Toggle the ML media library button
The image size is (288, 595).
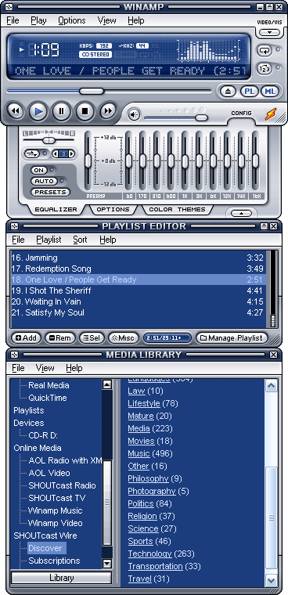270,91
